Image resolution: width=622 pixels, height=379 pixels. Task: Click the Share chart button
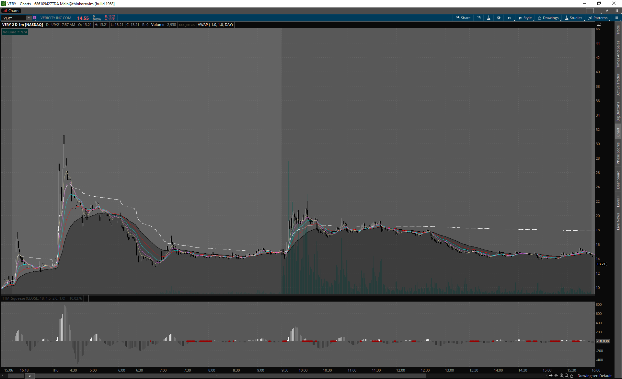click(463, 18)
